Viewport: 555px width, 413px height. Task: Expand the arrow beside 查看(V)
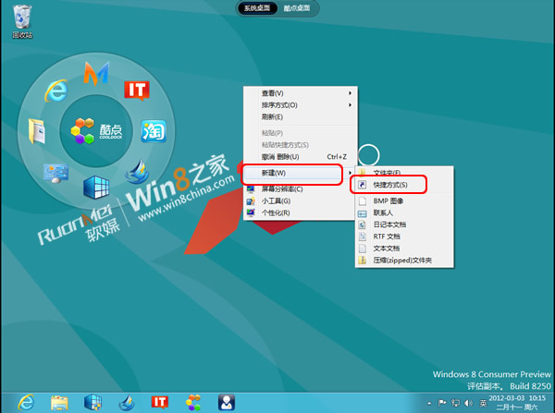[350, 93]
